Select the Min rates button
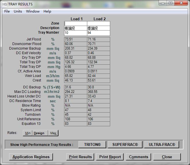190x165 pixels. coord(28,133)
